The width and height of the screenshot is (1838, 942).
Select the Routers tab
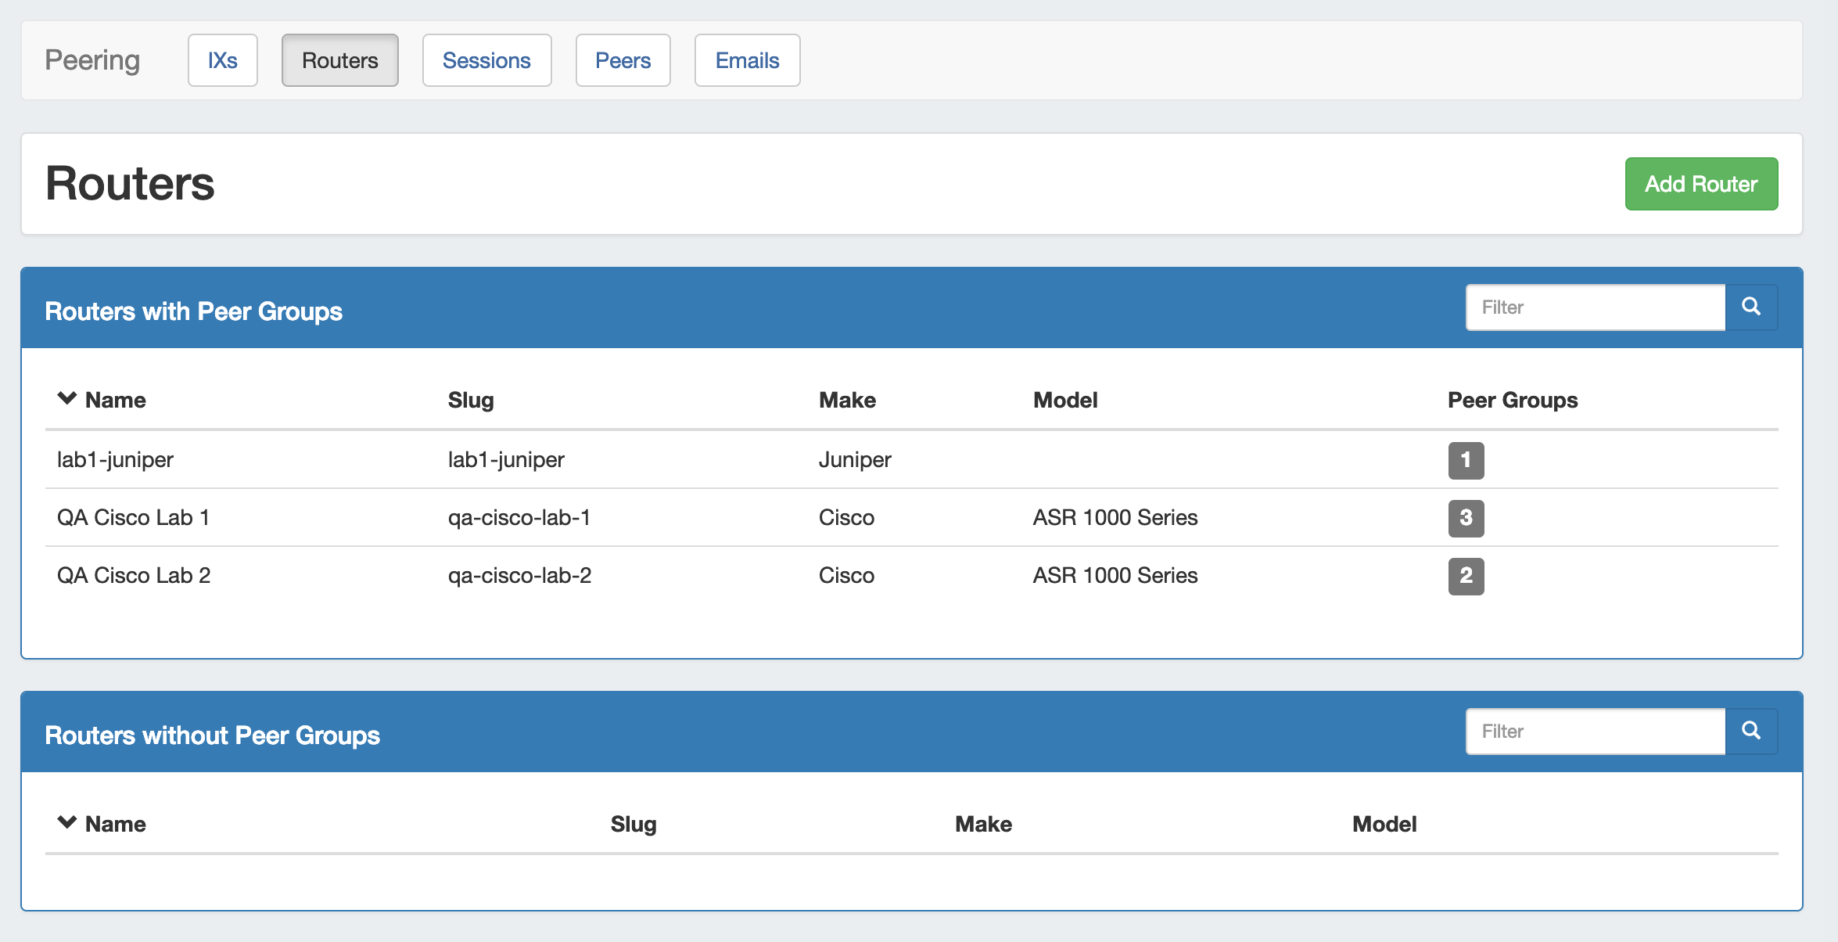click(339, 60)
